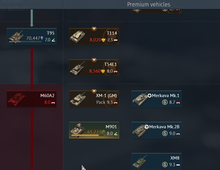Open the XM-1 (GM) pack vehicle
The image size is (220, 170).
pos(94,99)
